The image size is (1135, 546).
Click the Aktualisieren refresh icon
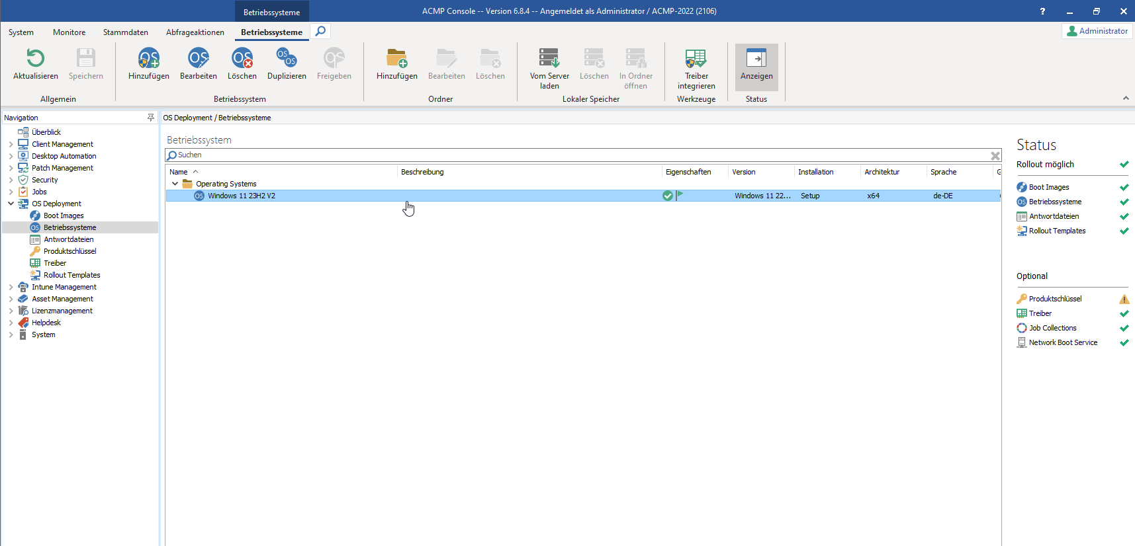(x=35, y=59)
